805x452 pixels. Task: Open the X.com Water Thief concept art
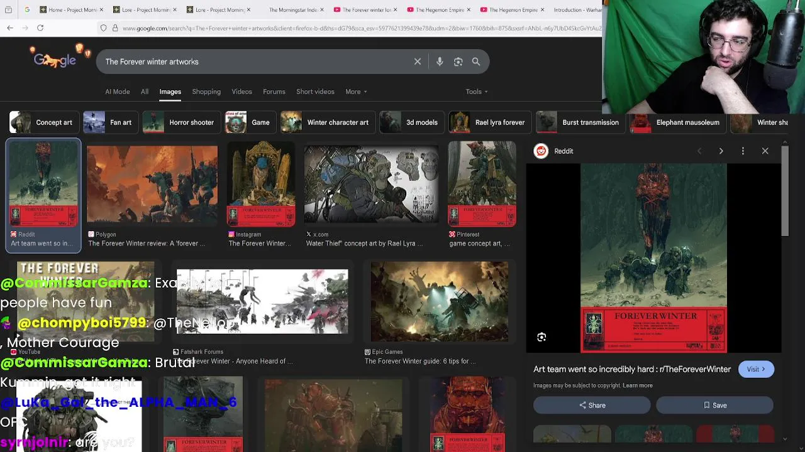point(371,184)
